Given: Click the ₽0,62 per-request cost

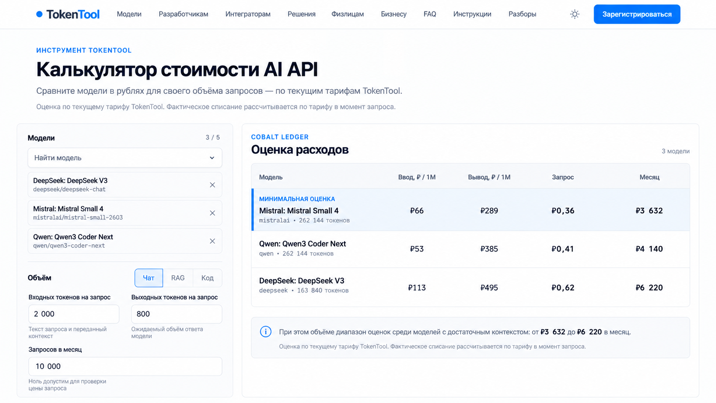Looking at the screenshot, I should (563, 288).
